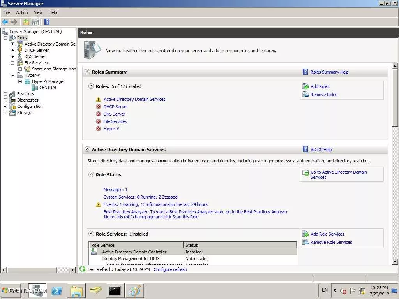Image resolution: width=399 pixels, height=299 pixels.
Task: Click the Role Service column header
Action: (136, 245)
